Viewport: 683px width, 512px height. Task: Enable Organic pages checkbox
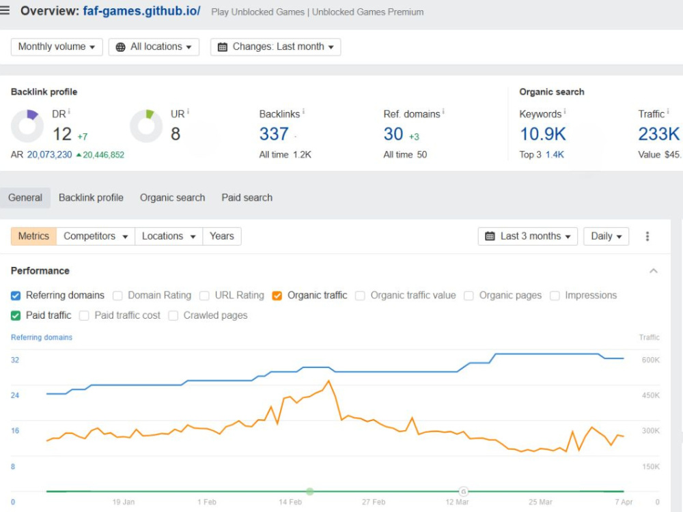[x=469, y=296]
